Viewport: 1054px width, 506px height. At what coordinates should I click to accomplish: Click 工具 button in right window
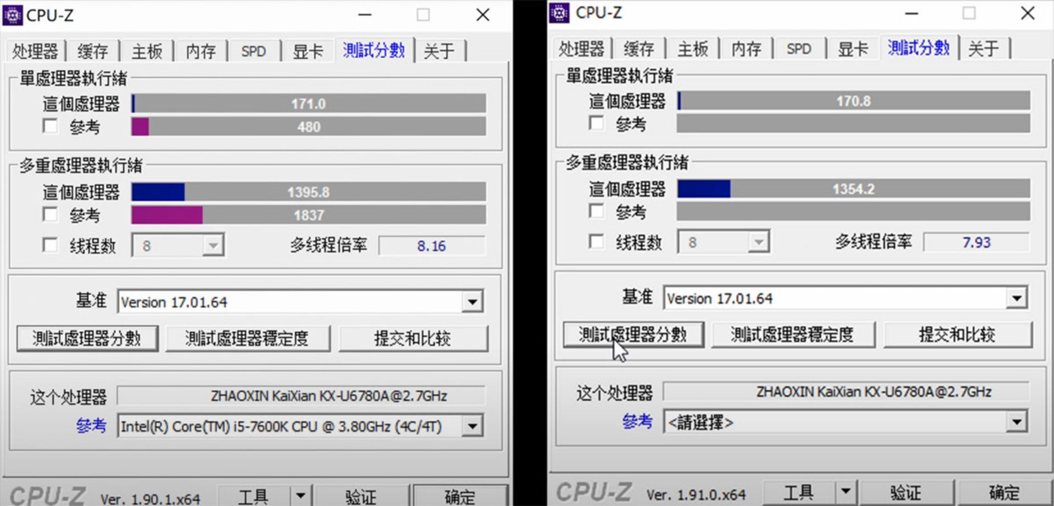click(799, 492)
